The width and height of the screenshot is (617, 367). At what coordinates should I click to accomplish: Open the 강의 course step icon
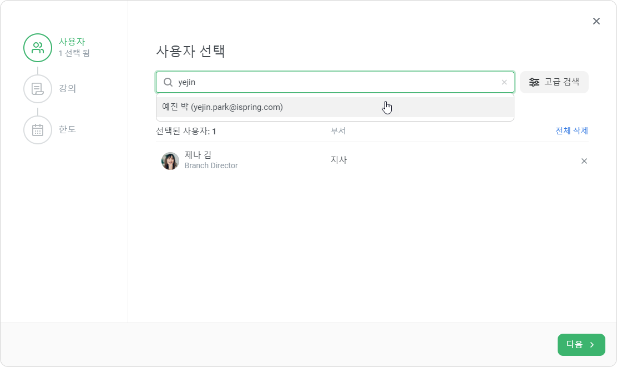[x=38, y=89]
